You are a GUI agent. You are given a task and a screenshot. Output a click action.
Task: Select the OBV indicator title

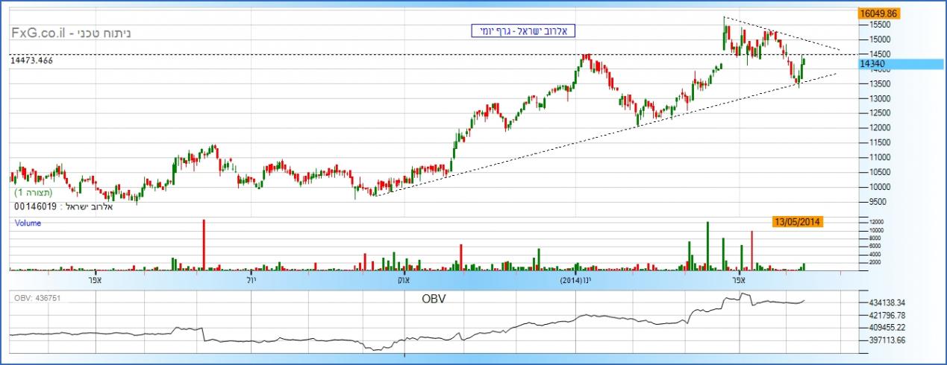tap(434, 299)
